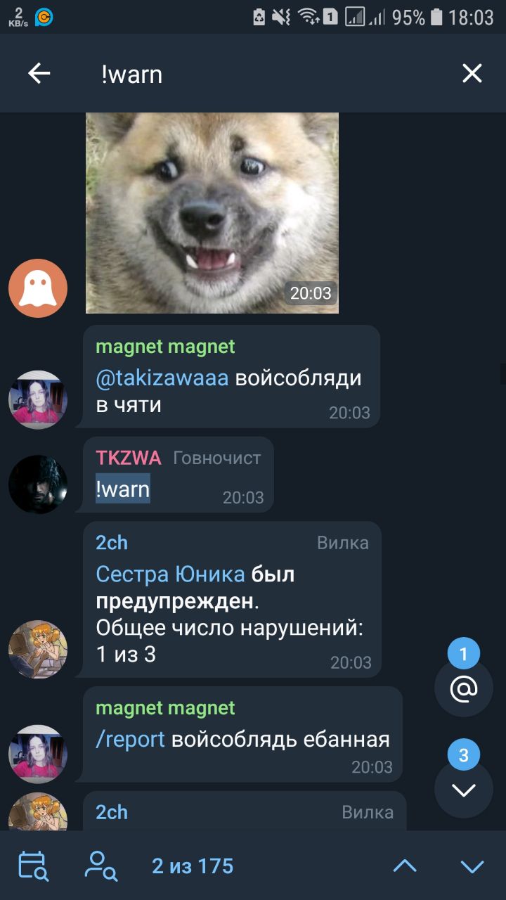Open TKZWA dark avatar
The image size is (506, 900).
38,484
